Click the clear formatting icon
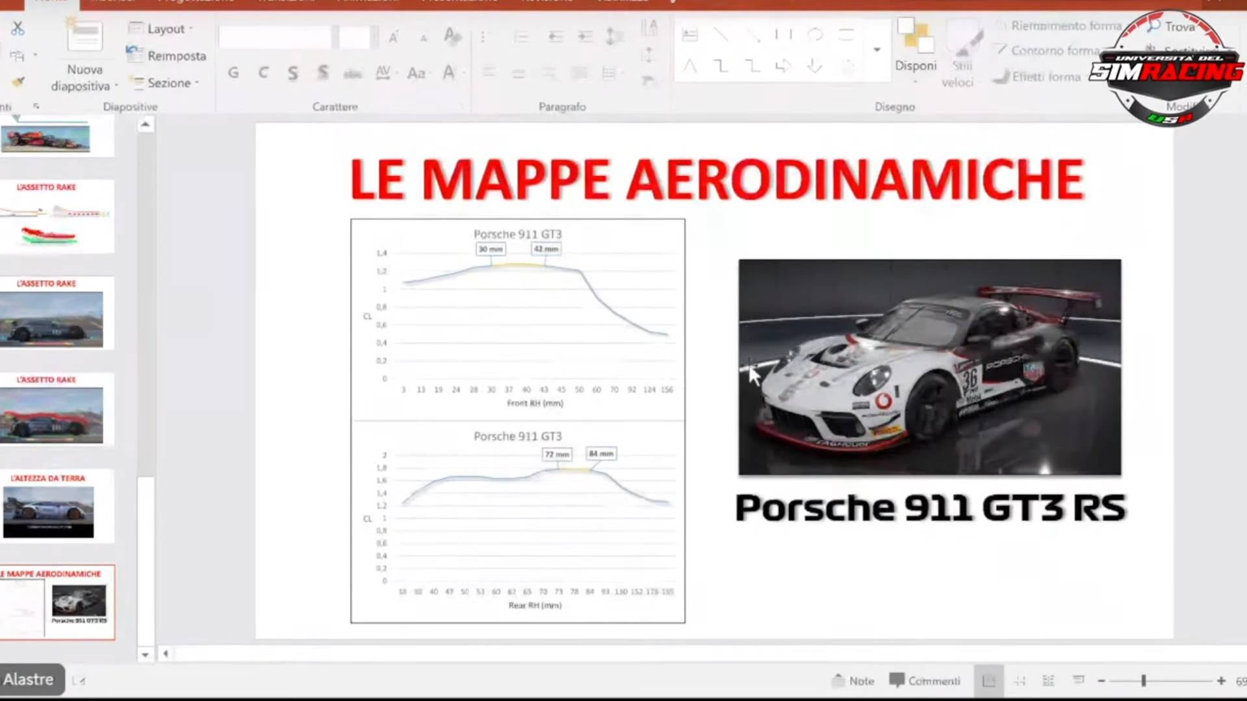This screenshot has width=1247, height=701. (x=452, y=36)
